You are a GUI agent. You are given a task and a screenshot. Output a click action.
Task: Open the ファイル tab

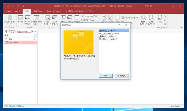click(x=8, y=12)
